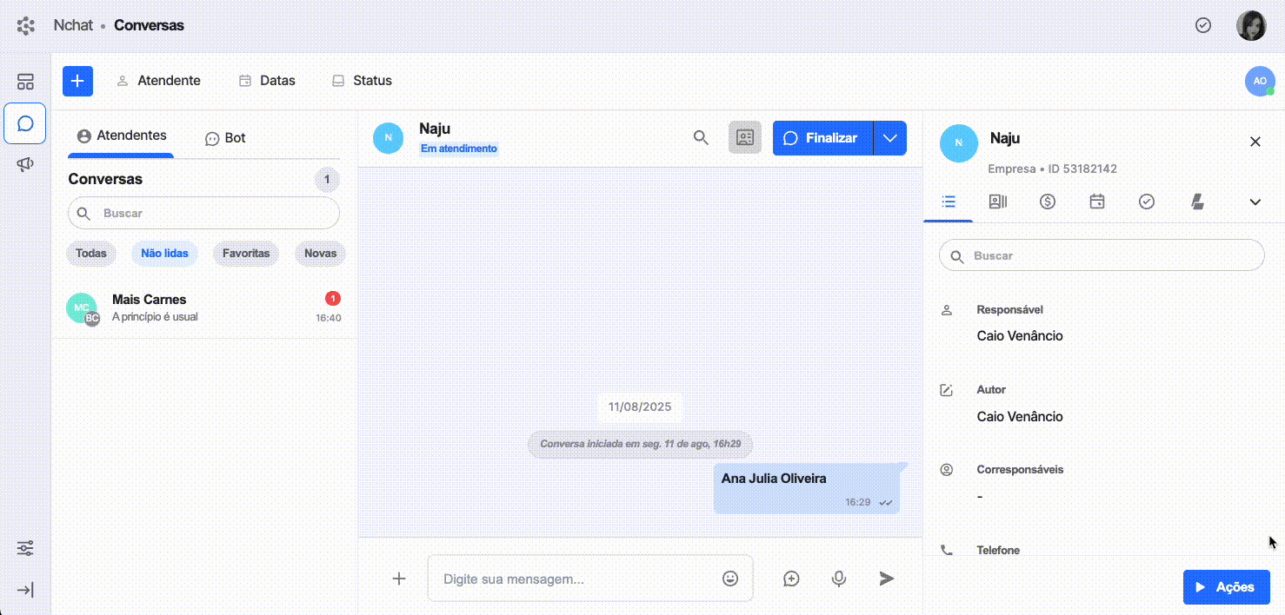The width and height of the screenshot is (1285, 615).
Task: Click the Naju avatar in details panel
Action: [959, 143]
